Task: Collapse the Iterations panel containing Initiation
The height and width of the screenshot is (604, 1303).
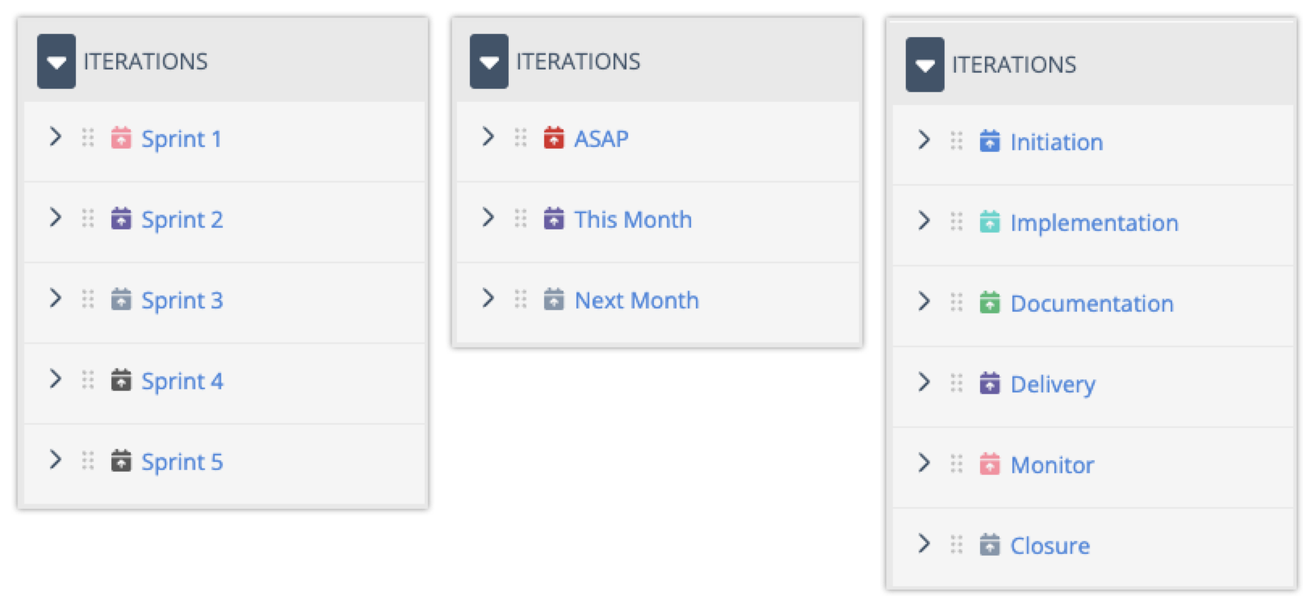Action: click(x=925, y=65)
